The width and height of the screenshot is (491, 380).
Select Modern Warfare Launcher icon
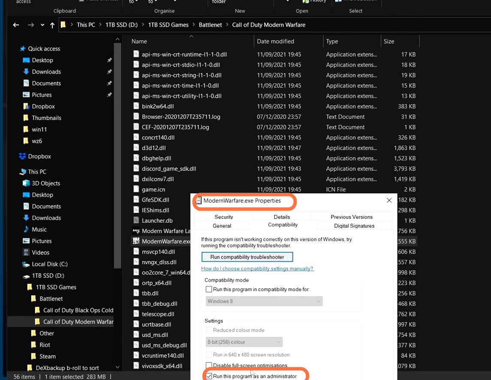pos(136,231)
